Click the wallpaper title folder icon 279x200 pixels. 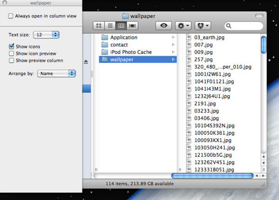[126, 16]
